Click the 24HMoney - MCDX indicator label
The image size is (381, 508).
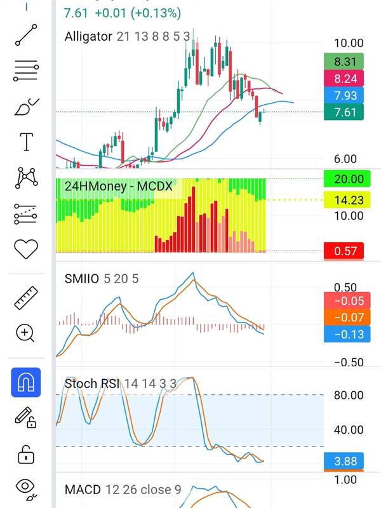118,186
